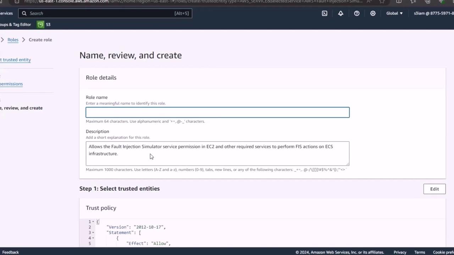454x255 pixels.
Task: Click the browser address bar URL
Action: (193, 1)
